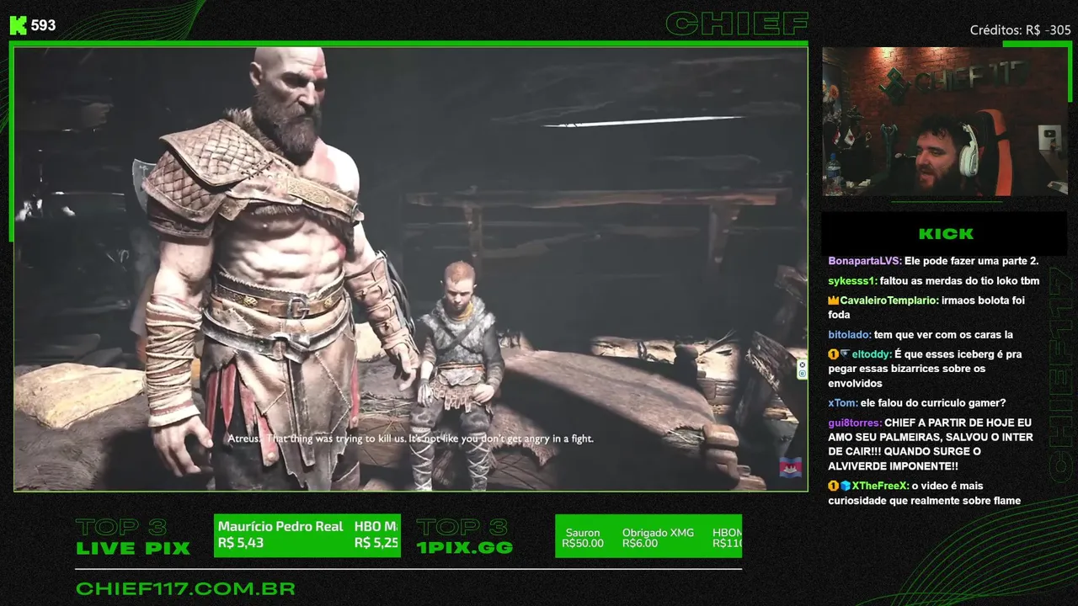Click the viewer count 593
This screenshot has width=1078, height=606.
(x=43, y=25)
